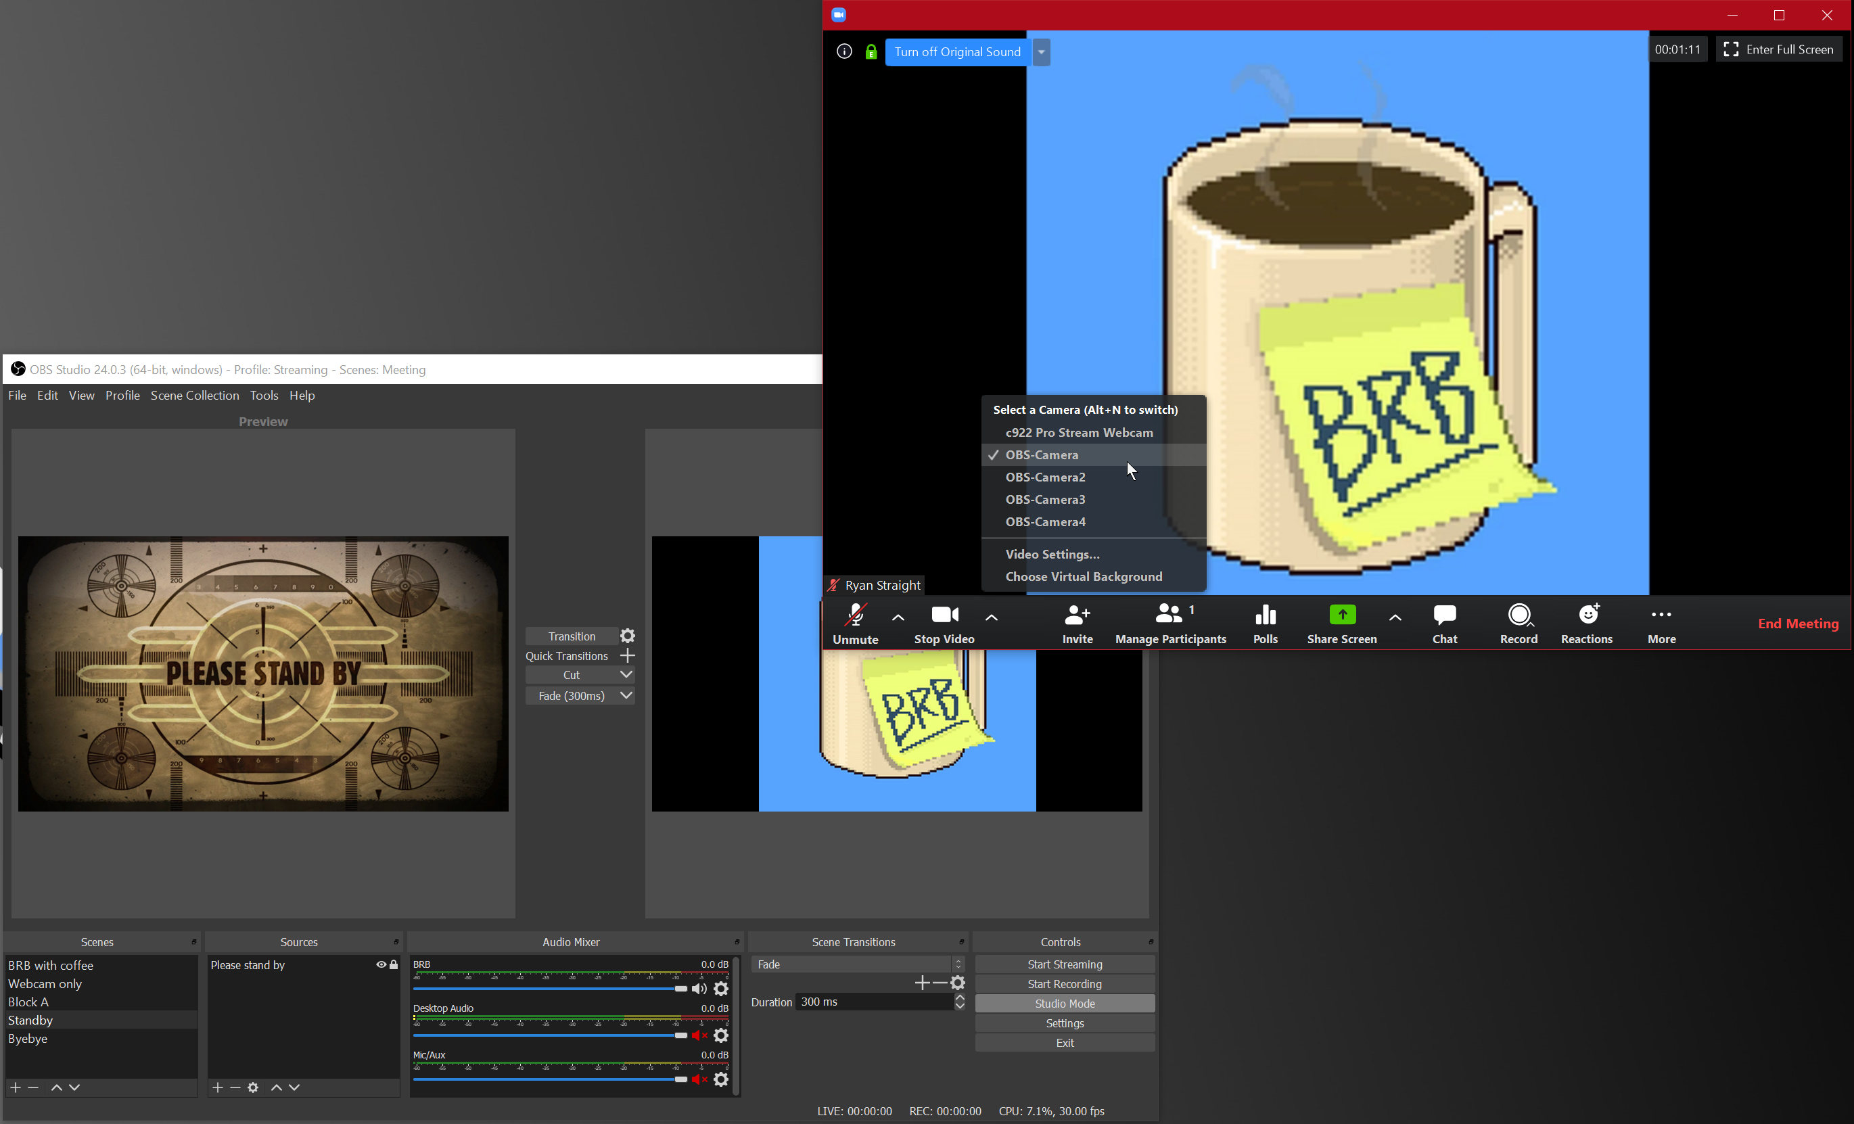Select Video Settings from camera menu
Screen dimensions: 1854x1124
(1052, 553)
